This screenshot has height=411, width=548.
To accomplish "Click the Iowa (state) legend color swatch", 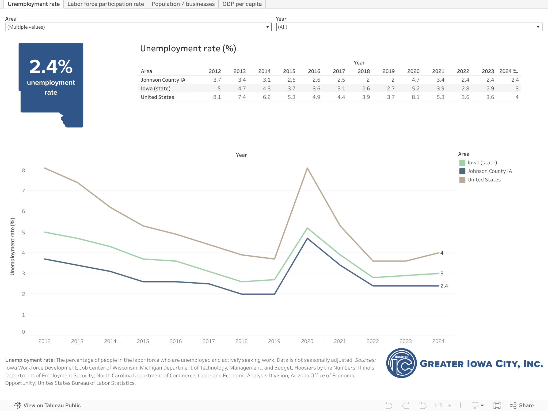I will (x=462, y=163).
